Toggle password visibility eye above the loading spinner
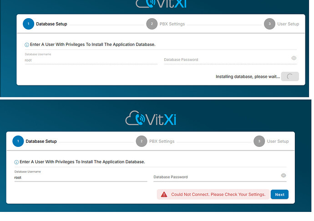Image resolution: width=314 pixels, height=221 pixels. point(294,58)
